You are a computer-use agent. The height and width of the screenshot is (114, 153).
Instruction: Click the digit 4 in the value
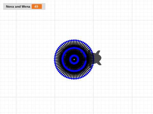point(35,7)
